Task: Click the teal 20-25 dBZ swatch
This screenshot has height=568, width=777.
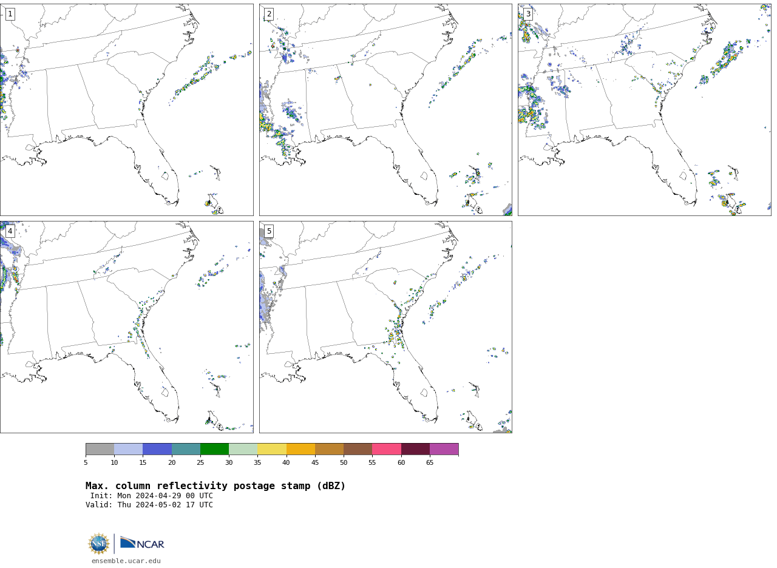Action: pos(186,449)
